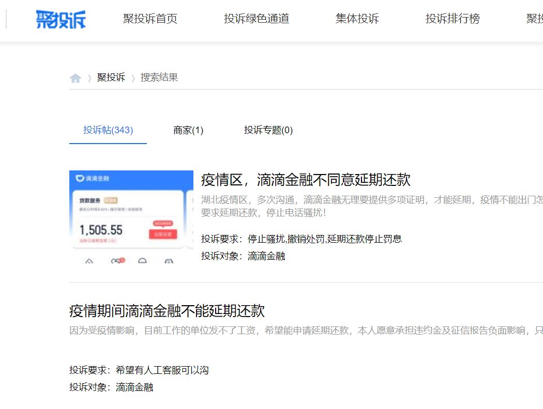543x409 pixels.
Task: Switch to the 投诉专题(0) tab
Action: pos(268,130)
